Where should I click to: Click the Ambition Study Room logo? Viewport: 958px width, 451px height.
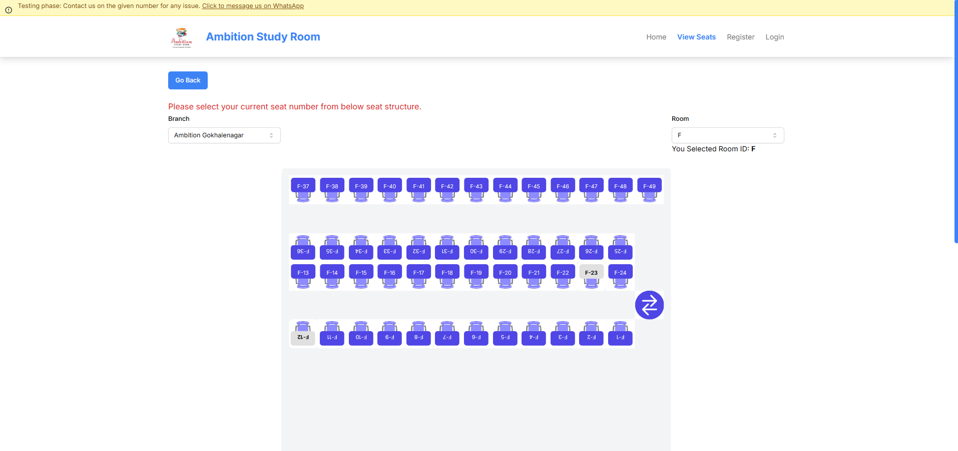click(x=181, y=37)
